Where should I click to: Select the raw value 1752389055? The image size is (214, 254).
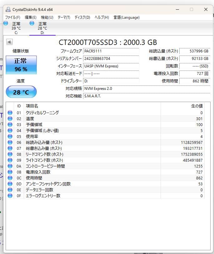click(192, 154)
